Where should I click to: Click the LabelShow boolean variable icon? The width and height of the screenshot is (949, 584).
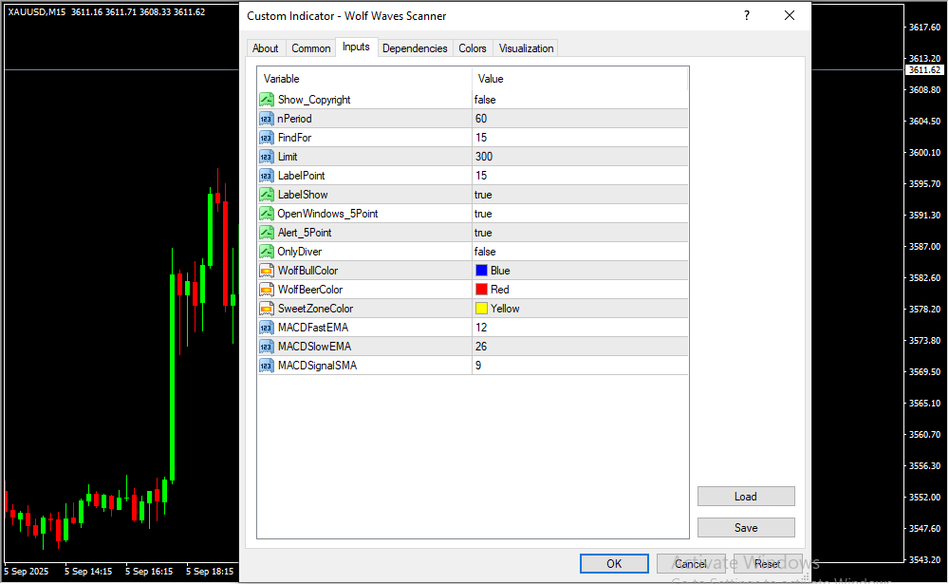click(x=266, y=195)
